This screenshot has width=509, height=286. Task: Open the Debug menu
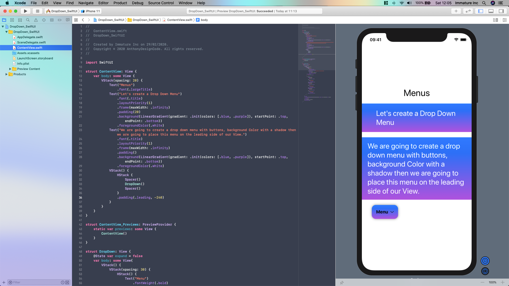(137, 3)
